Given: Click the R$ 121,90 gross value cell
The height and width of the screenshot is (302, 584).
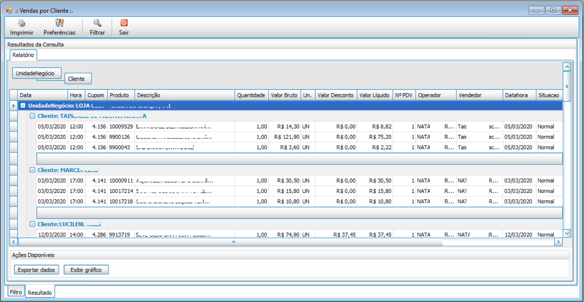Looking at the screenshot, I should [x=285, y=137].
